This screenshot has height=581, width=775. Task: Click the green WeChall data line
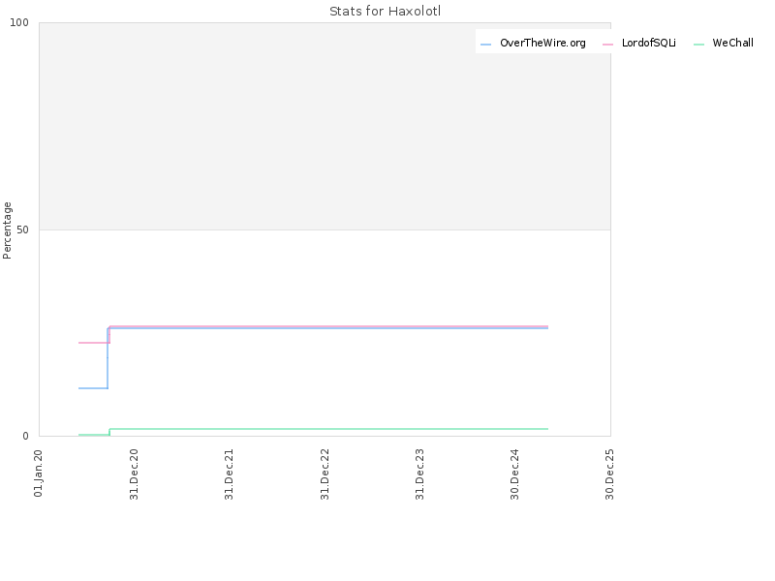coord(328,429)
